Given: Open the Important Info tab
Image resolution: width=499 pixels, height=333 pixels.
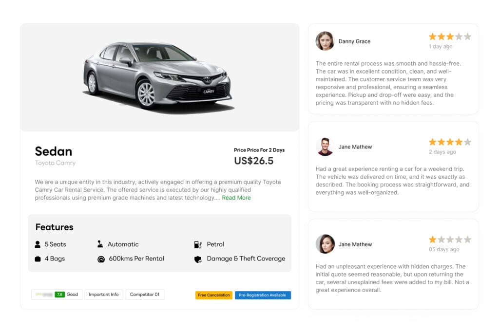Looking at the screenshot, I should (104, 295).
